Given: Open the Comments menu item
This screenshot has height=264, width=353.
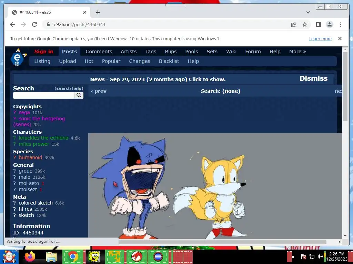Looking at the screenshot, I should point(99,52).
